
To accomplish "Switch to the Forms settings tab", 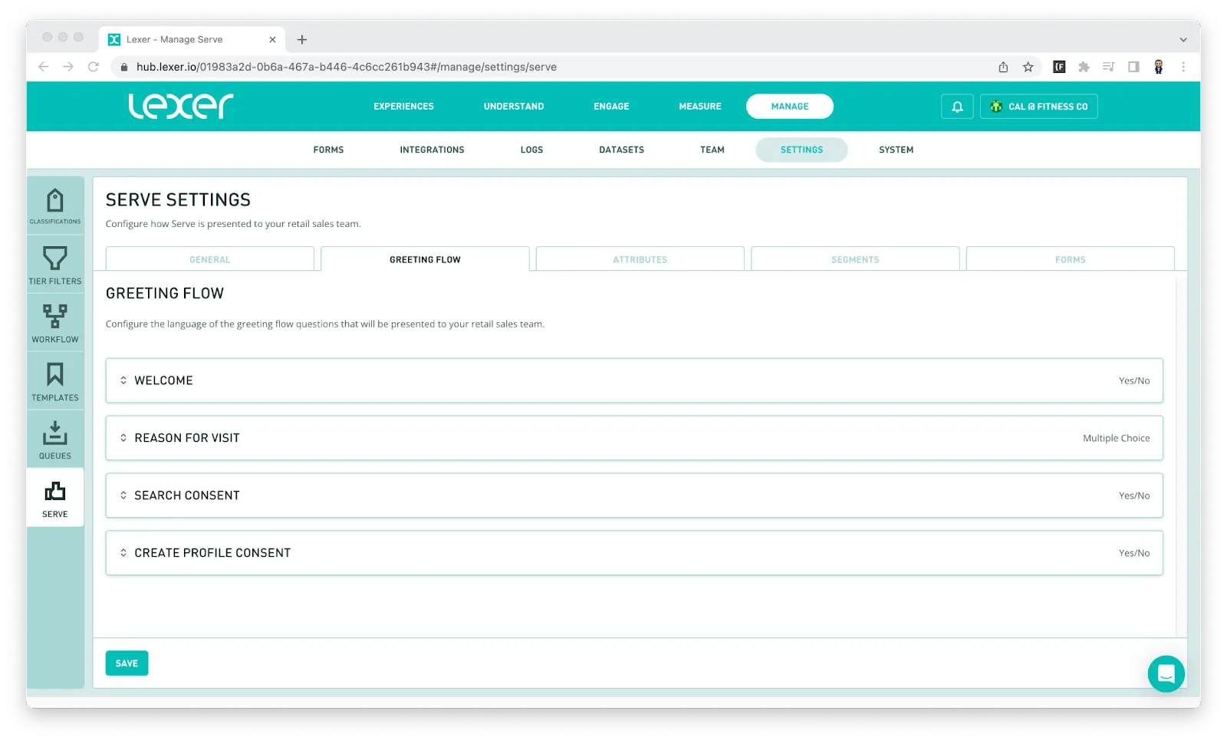I will [1071, 259].
